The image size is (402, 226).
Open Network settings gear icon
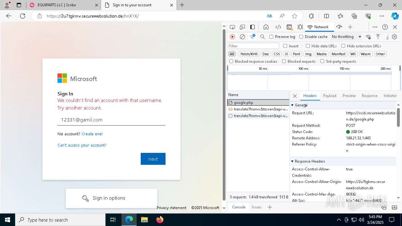click(394, 37)
